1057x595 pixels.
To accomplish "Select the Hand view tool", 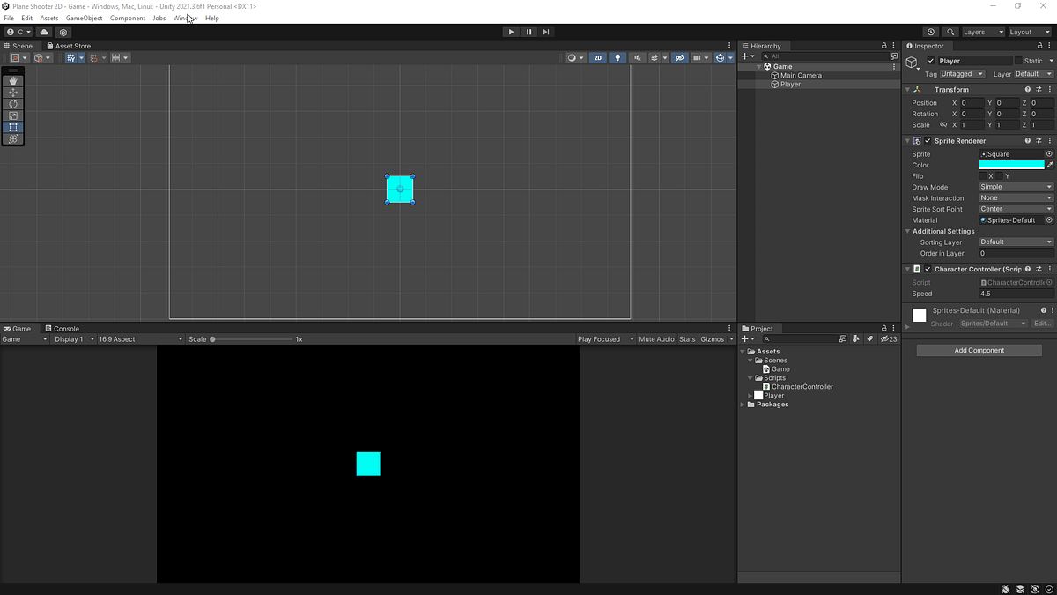I will [x=13, y=80].
